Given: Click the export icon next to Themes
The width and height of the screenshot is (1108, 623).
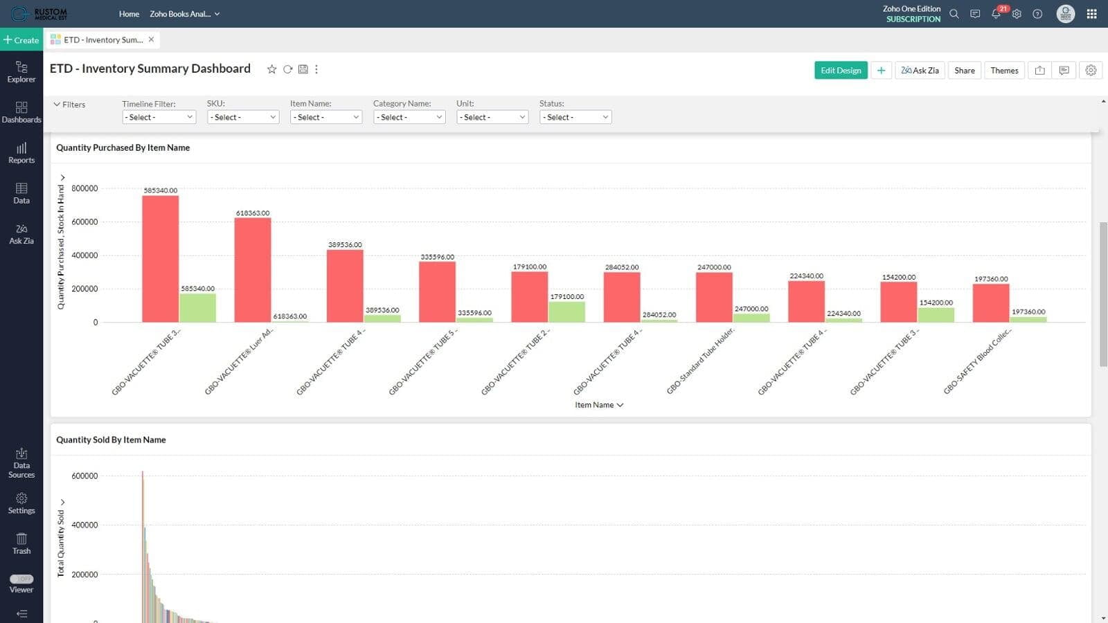Looking at the screenshot, I should (x=1039, y=70).
